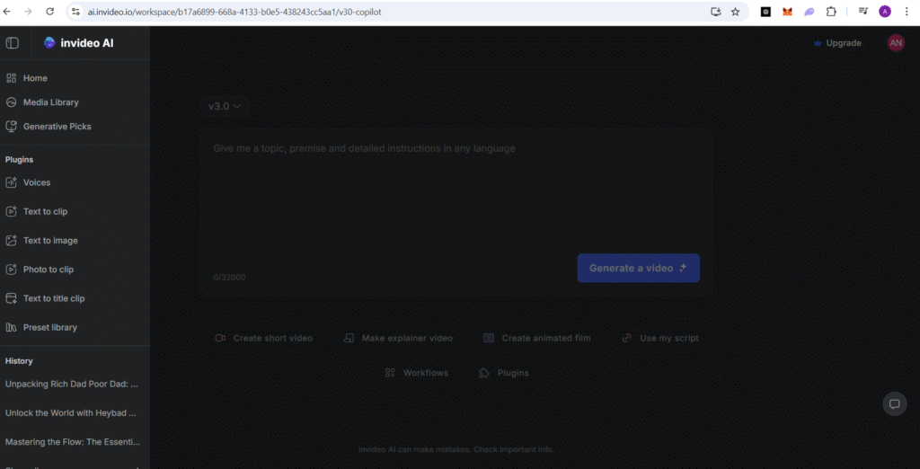Open the Chrome three-dot menu
920x469 pixels.
coord(907,12)
